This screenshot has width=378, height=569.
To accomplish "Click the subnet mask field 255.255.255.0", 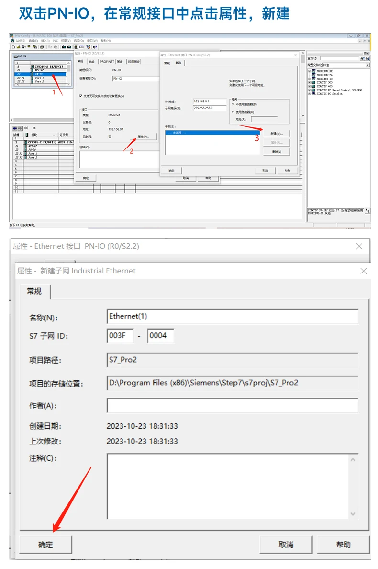I will click(x=209, y=108).
